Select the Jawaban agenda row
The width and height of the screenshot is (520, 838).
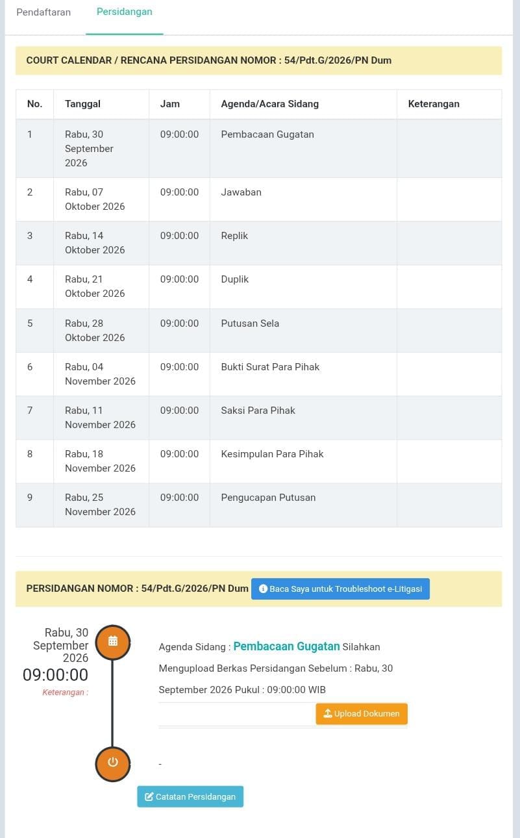[x=258, y=199]
